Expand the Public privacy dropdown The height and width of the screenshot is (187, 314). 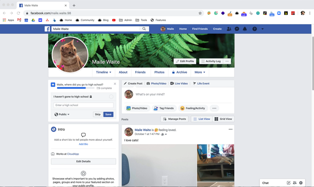(62, 115)
